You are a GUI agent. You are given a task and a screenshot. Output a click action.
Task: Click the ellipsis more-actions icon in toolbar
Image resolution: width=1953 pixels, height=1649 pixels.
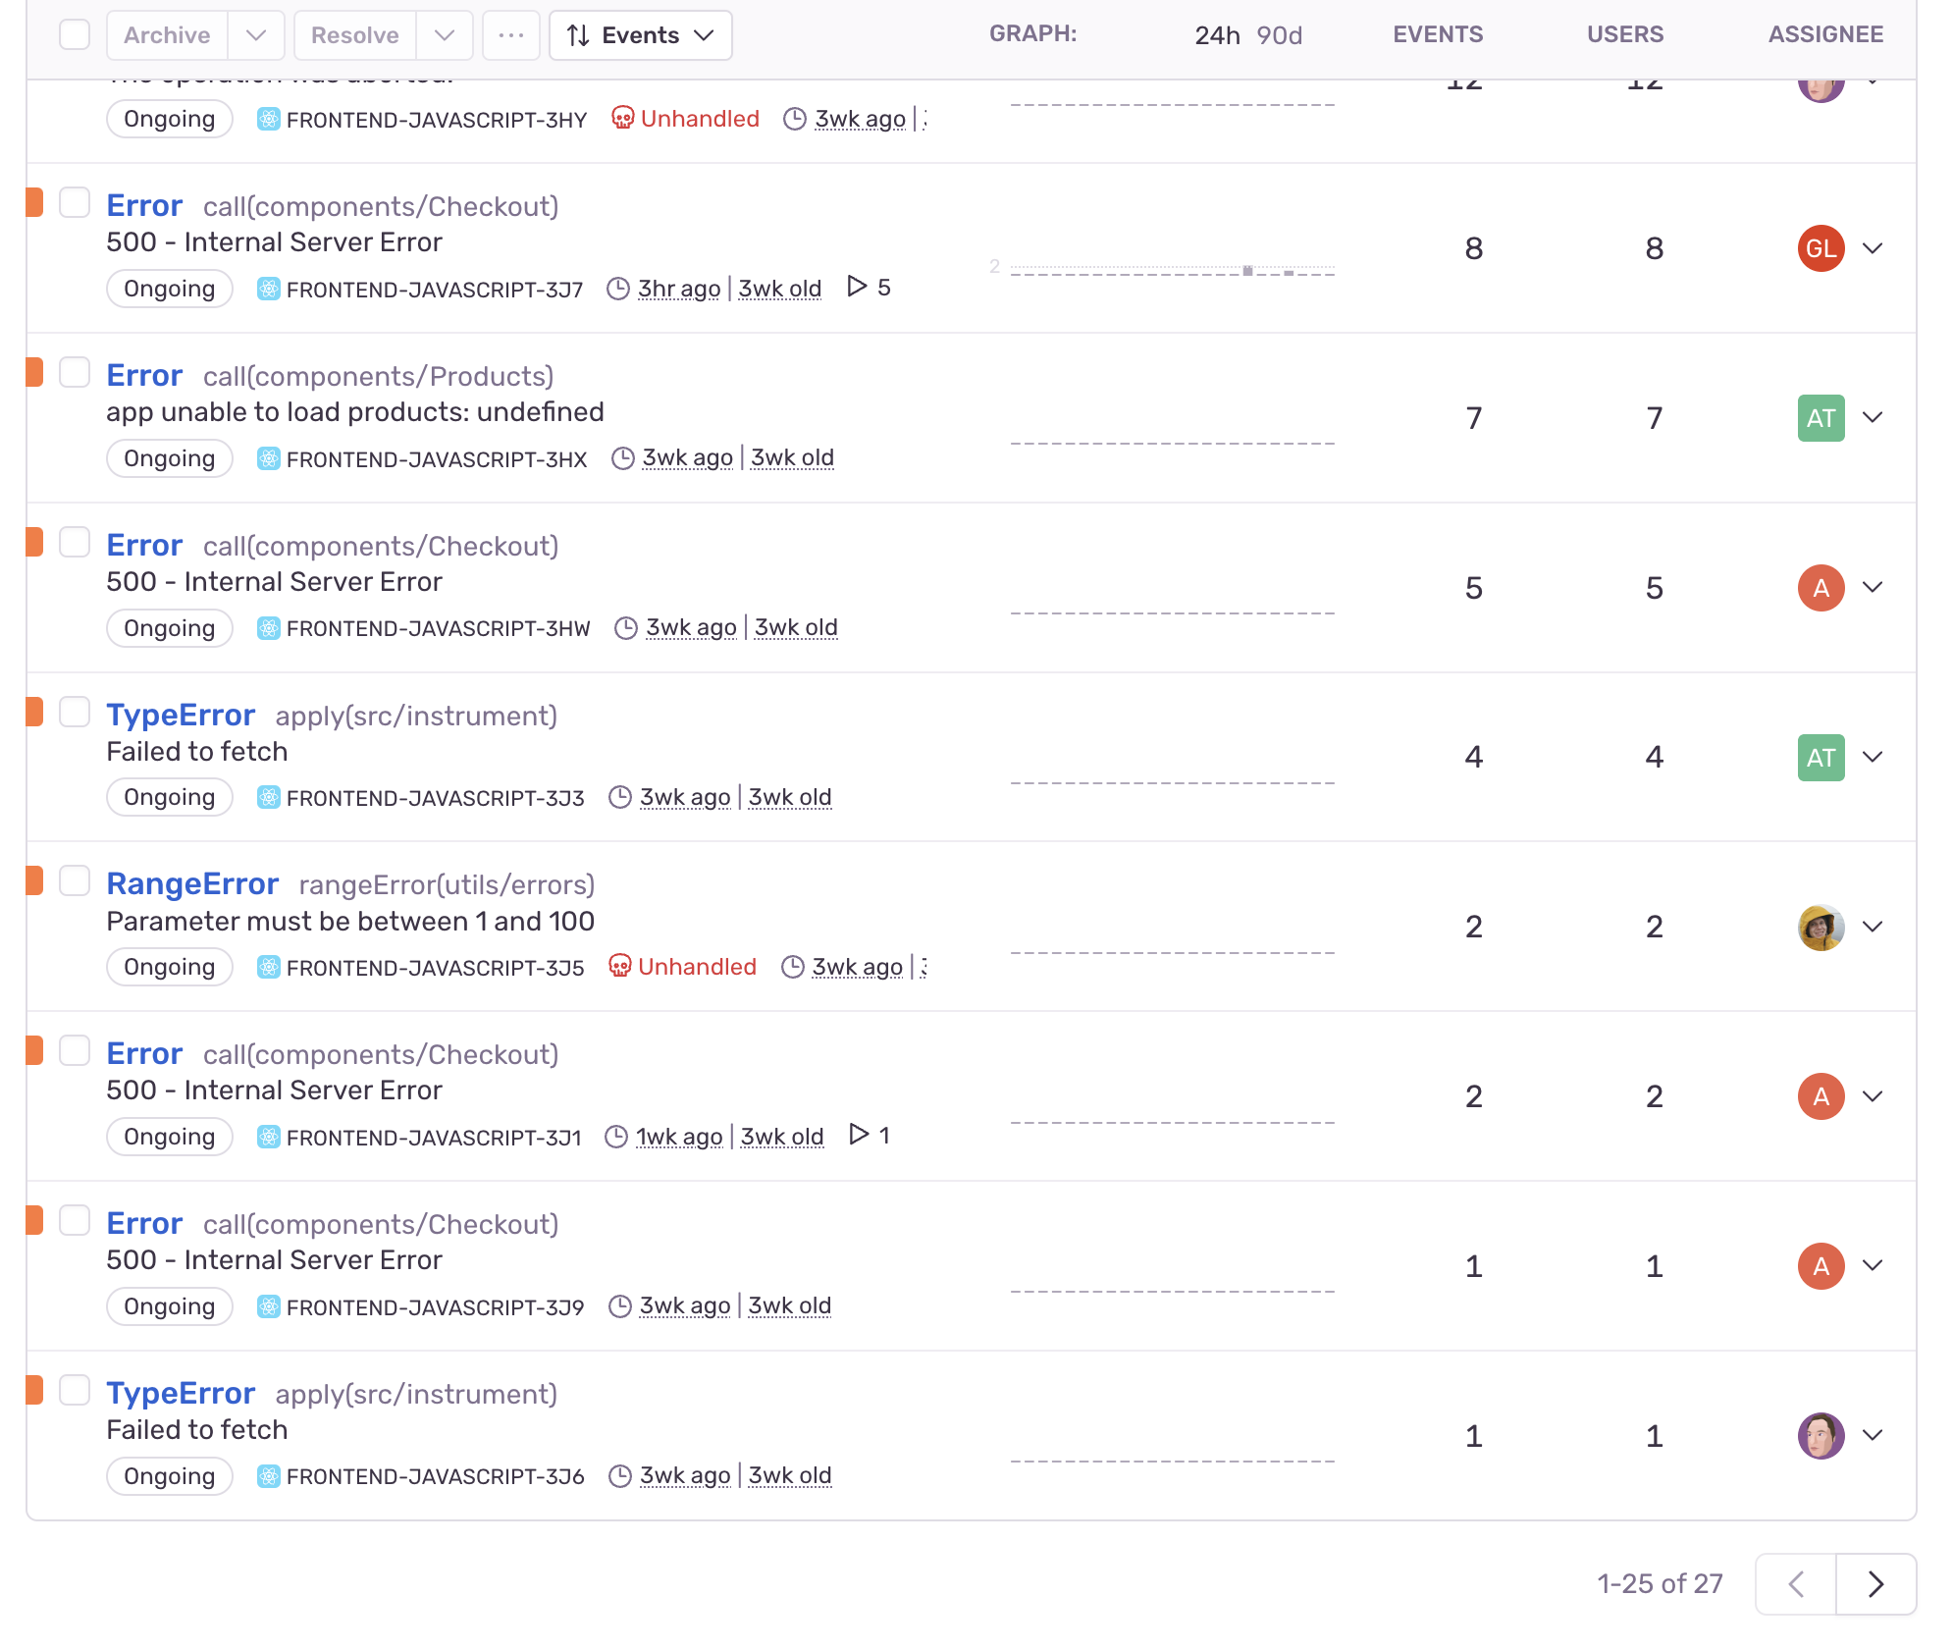click(x=510, y=34)
